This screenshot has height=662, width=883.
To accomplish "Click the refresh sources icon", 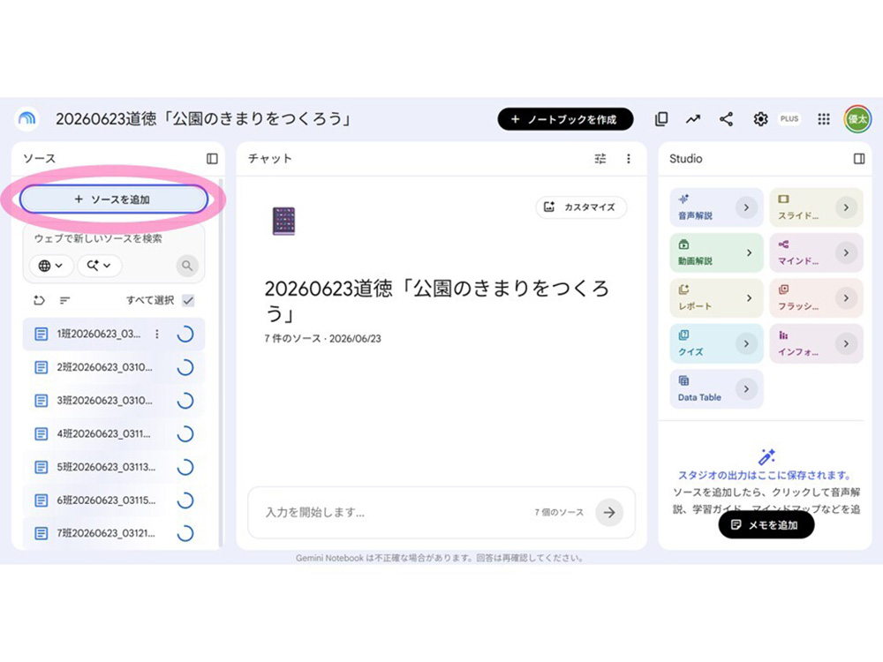I will (39, 300).
